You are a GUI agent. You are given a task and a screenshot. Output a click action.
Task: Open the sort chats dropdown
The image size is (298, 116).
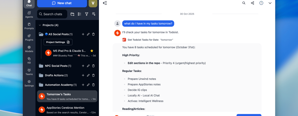coord(94,14)
